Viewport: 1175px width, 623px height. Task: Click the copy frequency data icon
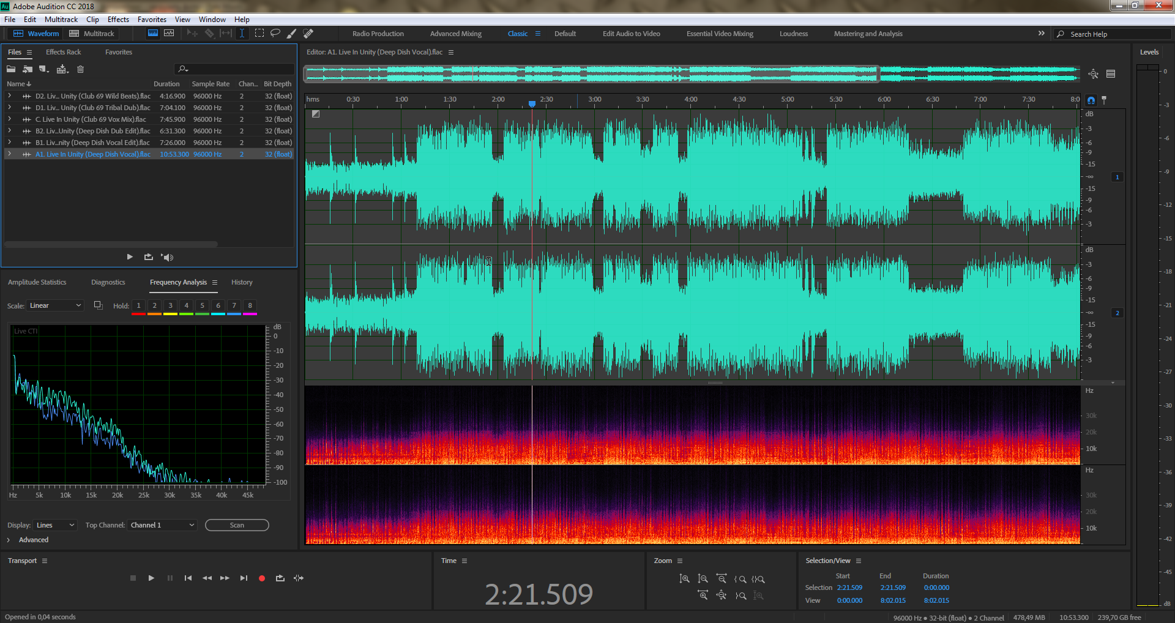tap(98, 305)
